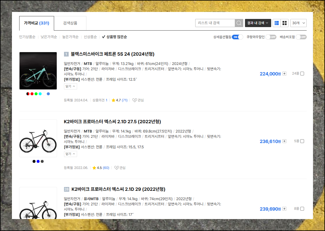The height and width of the screenshot is (231, 325).
Task: Select blue swatch under 프로마스터 27.5 bike
Action: coord(38,161)
